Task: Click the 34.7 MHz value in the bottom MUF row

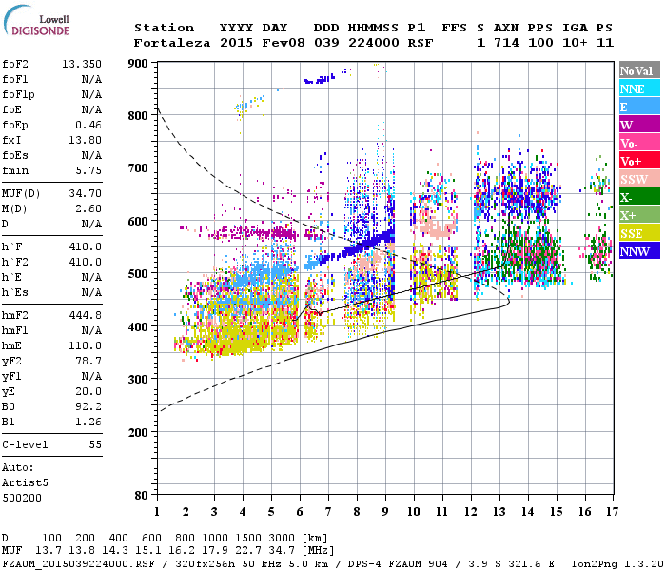Action: tap(282, 551)
